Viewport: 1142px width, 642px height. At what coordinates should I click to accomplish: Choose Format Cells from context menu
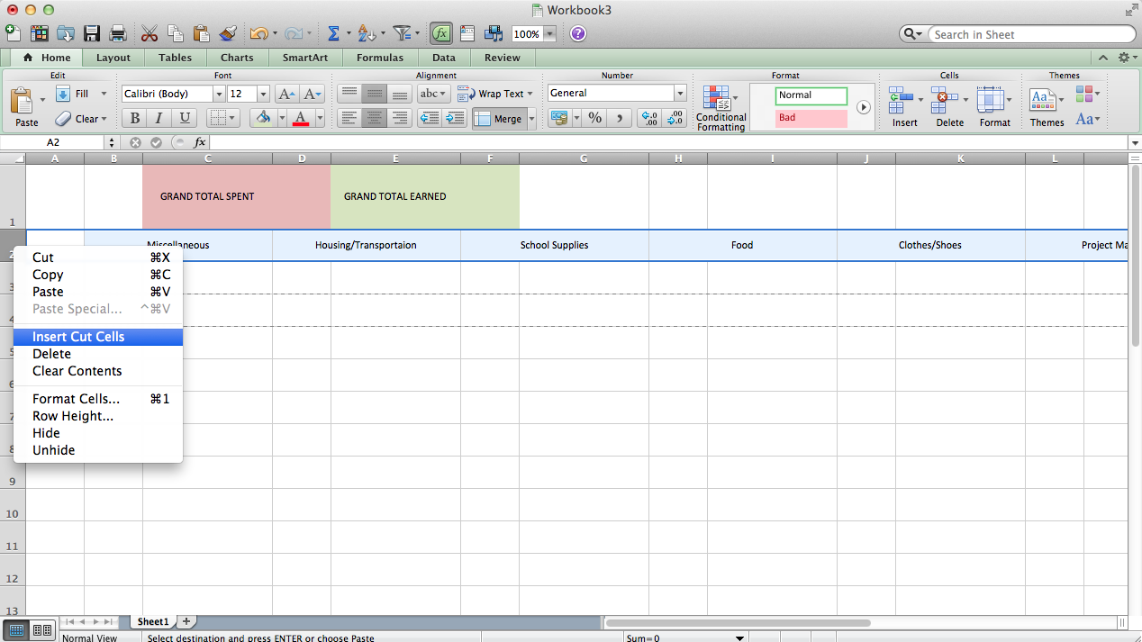[x=98, y=399]
